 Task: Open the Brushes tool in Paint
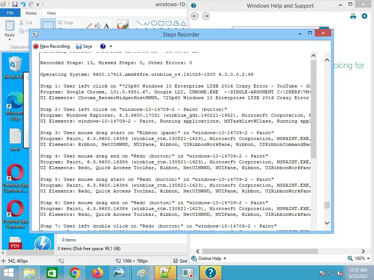pos(123,24)
